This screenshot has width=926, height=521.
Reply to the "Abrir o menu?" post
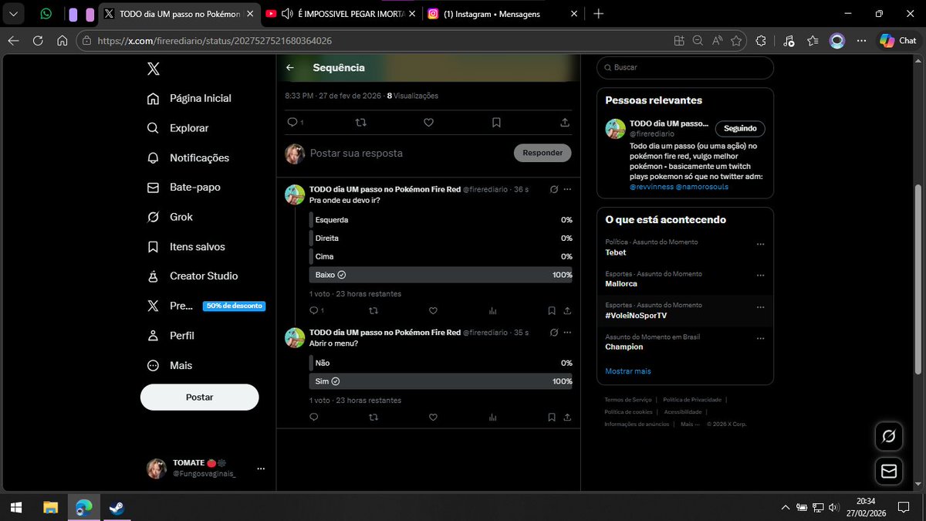pyautogui.click(x=313, y=417)
